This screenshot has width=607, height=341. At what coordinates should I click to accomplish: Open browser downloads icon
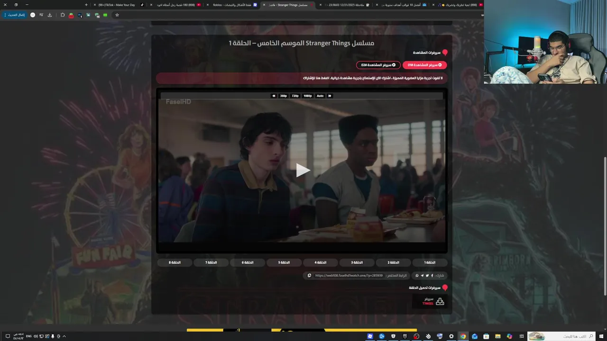coord(49,15)
